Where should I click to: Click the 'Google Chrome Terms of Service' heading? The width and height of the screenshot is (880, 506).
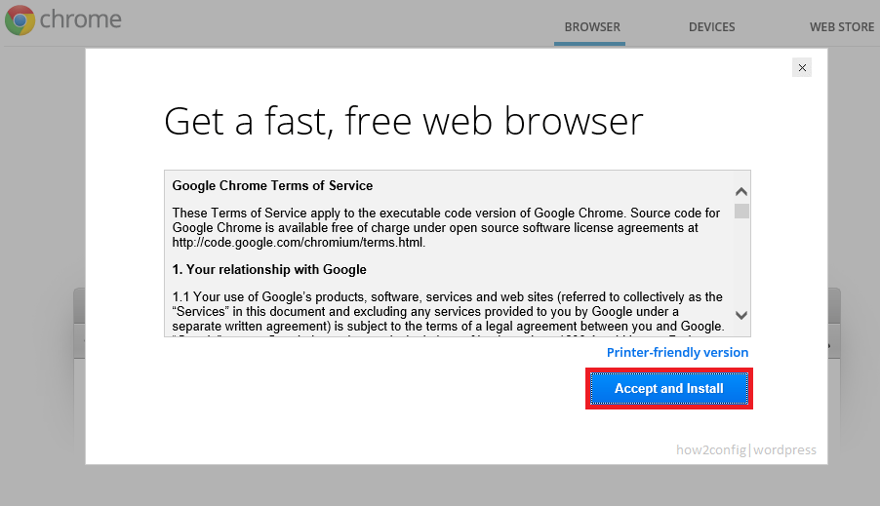(272, 185)
